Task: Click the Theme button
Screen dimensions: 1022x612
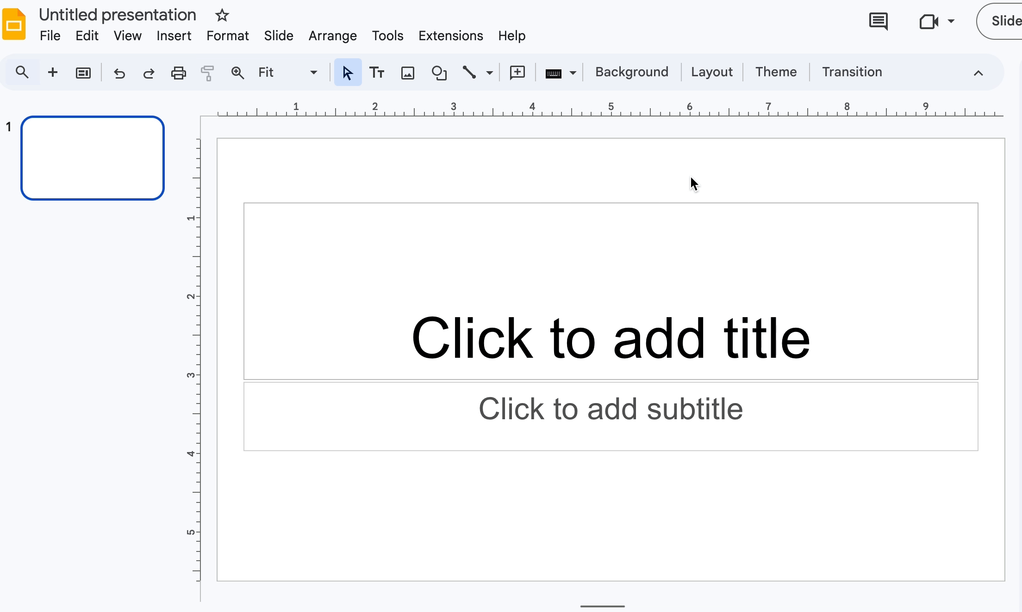Action: (776, 72)
